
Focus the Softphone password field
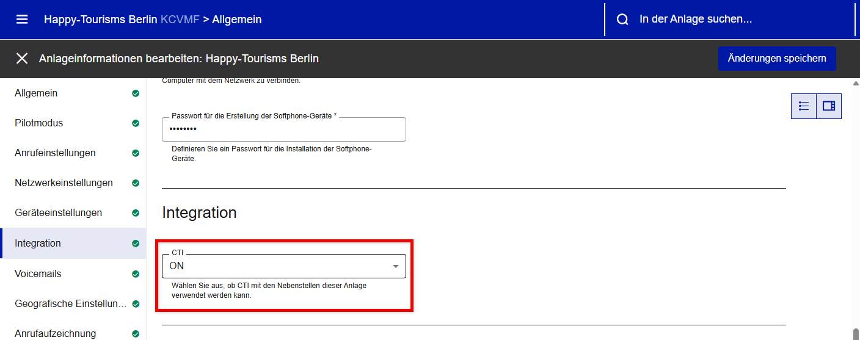click(x=283, y=129)
